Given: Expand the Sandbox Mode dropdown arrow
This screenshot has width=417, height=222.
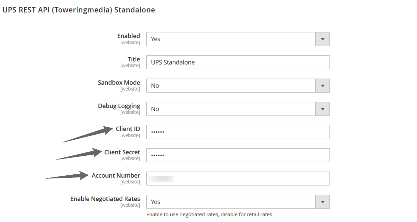Looking at the screenshot, I should point(322,86).
